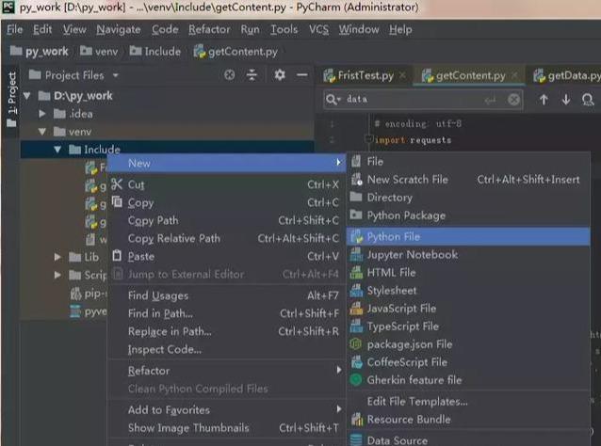The width and height of the screenshot is (601, 446).
Task: Collapse the venv folder
Action: click(42, 132)
